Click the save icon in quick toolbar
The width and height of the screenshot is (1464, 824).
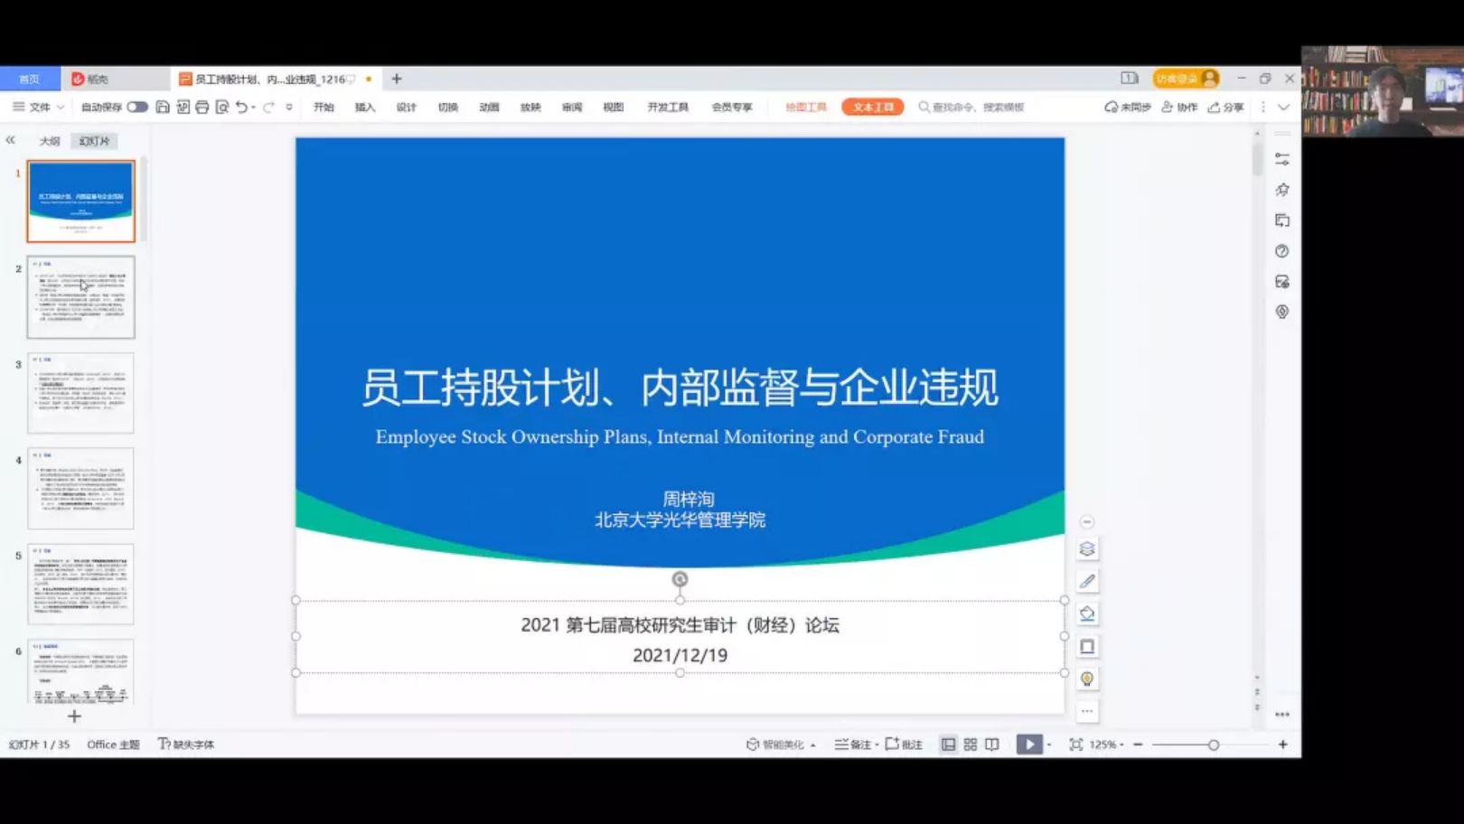coord(163,107)
